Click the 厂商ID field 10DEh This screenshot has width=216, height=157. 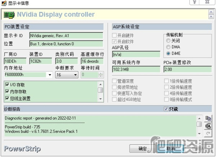pos(15,61)
